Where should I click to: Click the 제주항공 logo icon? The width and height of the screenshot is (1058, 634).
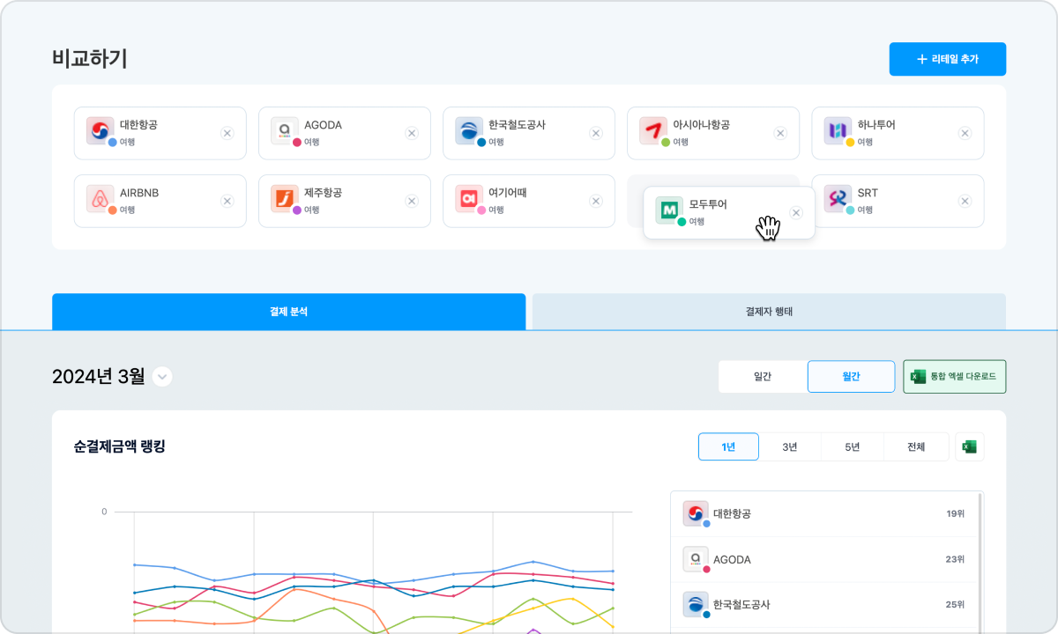click(x=284, y=199)
